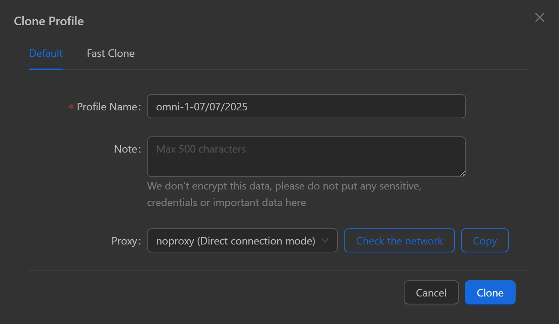Confirm with the blue Clone button
Image resolution: width=559 pixels, height=324 pixels.
[x=490, y=293]
